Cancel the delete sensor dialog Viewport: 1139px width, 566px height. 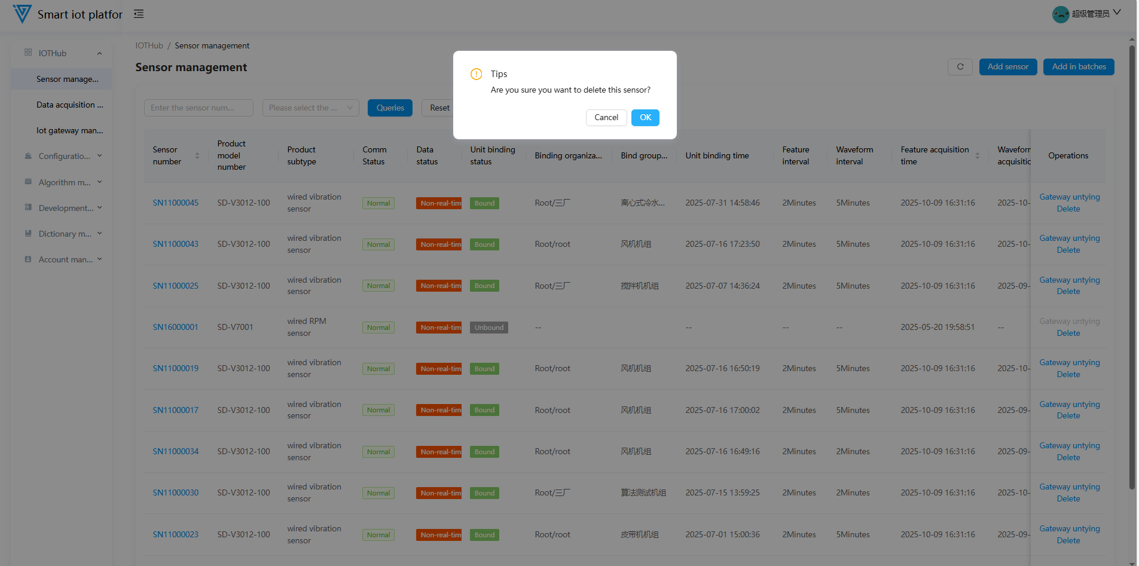[606, 118]
